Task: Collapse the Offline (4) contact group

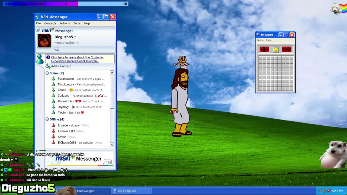Action: pos(47,119)
